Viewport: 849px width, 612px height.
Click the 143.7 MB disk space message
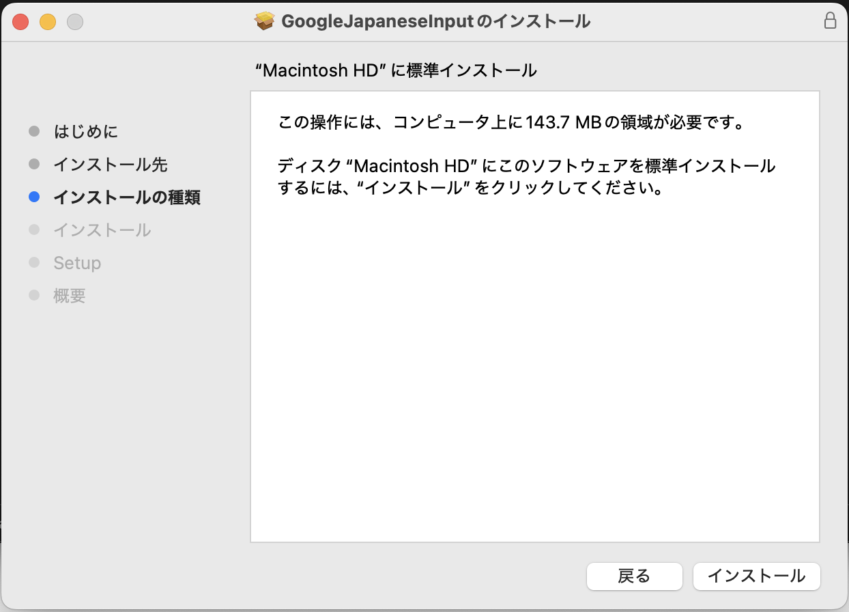click(x=510, y=124)
